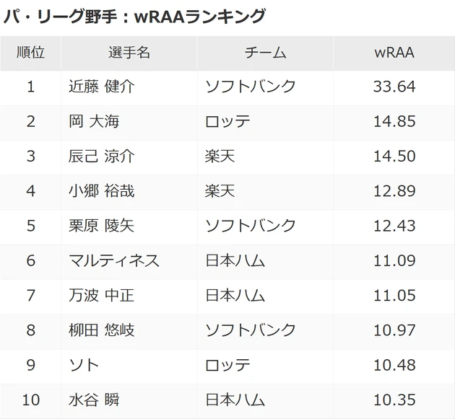Click player name マルティネス

pyautogui.click(x=113, y=260)
